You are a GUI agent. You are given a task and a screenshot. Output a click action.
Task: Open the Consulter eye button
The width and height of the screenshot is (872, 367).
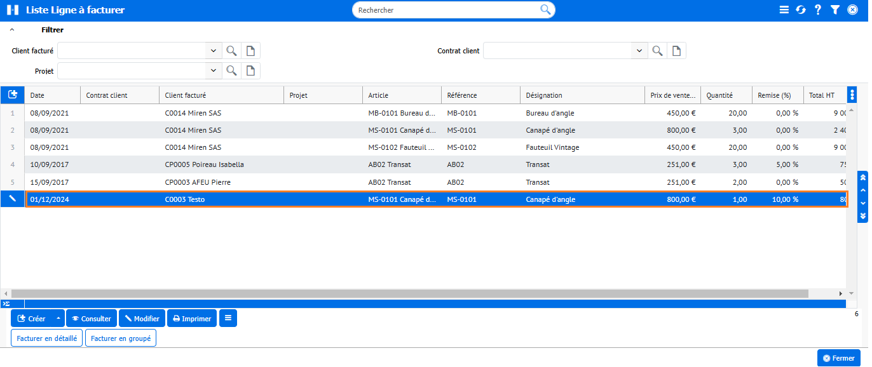[92, 319]
